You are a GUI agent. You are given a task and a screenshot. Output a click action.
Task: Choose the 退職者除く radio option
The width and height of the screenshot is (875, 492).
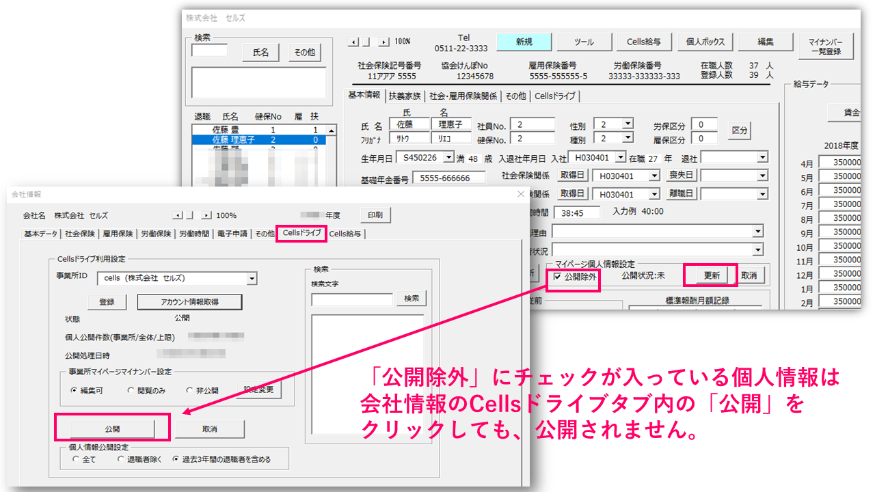coord(120,459)
